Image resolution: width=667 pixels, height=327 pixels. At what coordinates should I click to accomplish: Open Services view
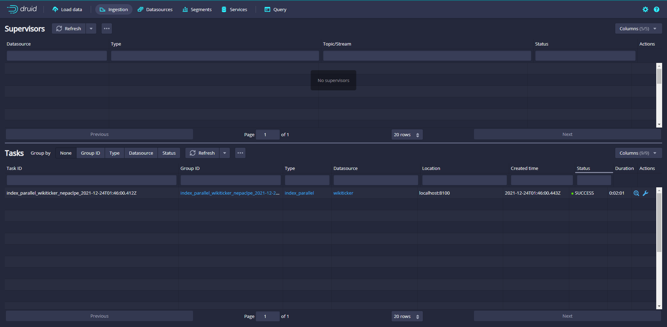point(234,9)
